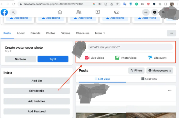
Task: Open the Gaming controller icon
Action: coord(117,12)
